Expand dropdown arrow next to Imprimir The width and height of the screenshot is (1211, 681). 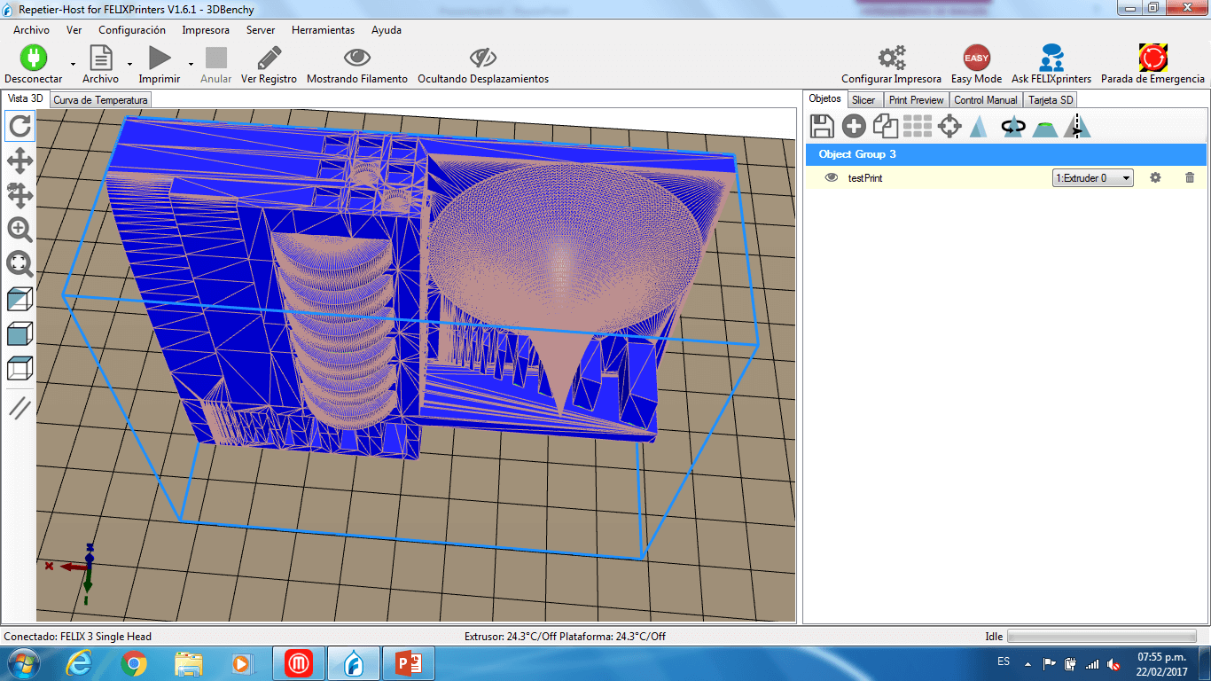coord(191,64)
